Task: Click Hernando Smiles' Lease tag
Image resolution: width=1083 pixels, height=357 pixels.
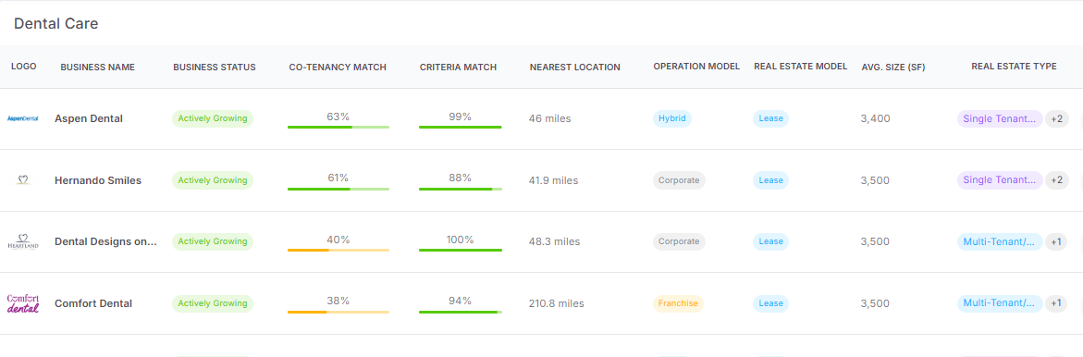Action: pos(770,180)
